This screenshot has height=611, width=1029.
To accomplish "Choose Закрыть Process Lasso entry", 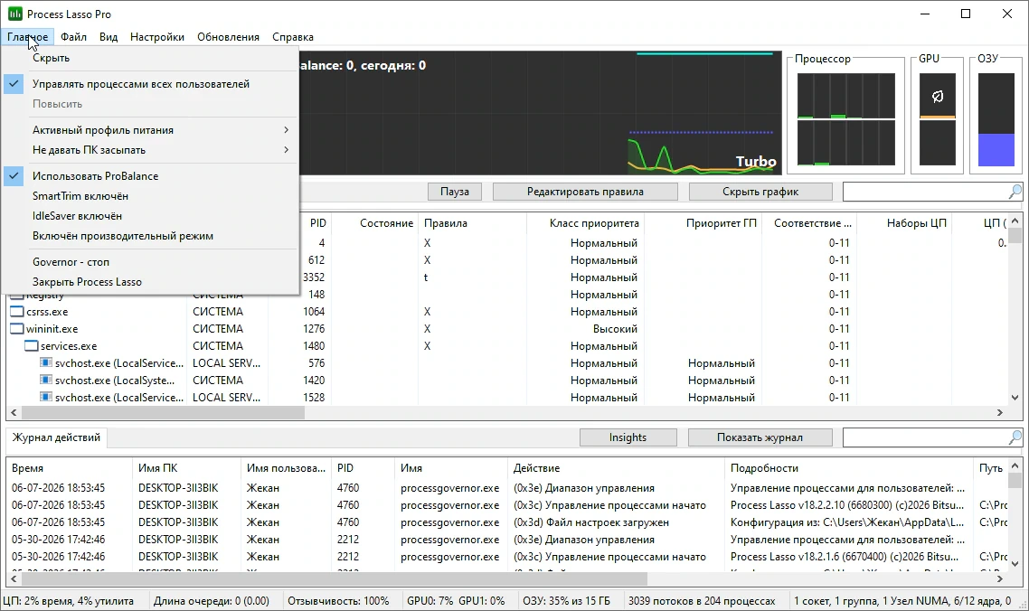I will coord(150,281).
